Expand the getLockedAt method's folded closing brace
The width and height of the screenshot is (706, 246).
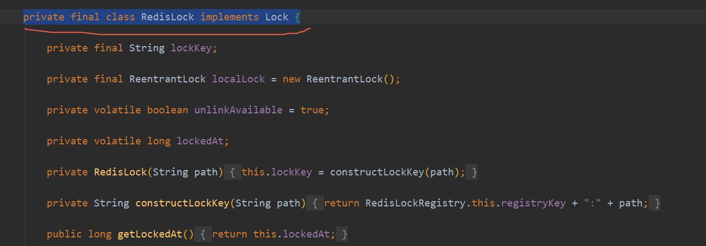342,234
